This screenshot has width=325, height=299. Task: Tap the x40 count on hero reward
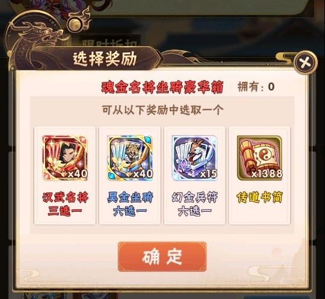[78, 174]
